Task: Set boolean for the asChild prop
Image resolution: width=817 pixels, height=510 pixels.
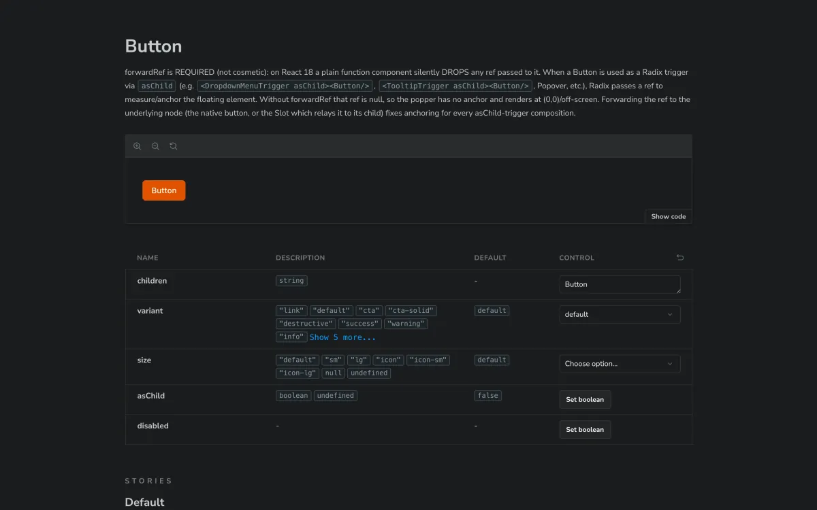Action: pyautogui.click(x=585, y=400)
